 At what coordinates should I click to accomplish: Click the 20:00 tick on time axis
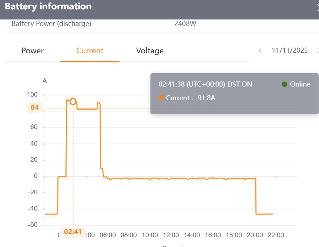(255, 235)
